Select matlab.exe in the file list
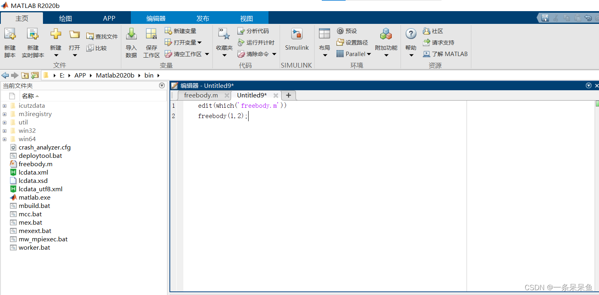 35,198
